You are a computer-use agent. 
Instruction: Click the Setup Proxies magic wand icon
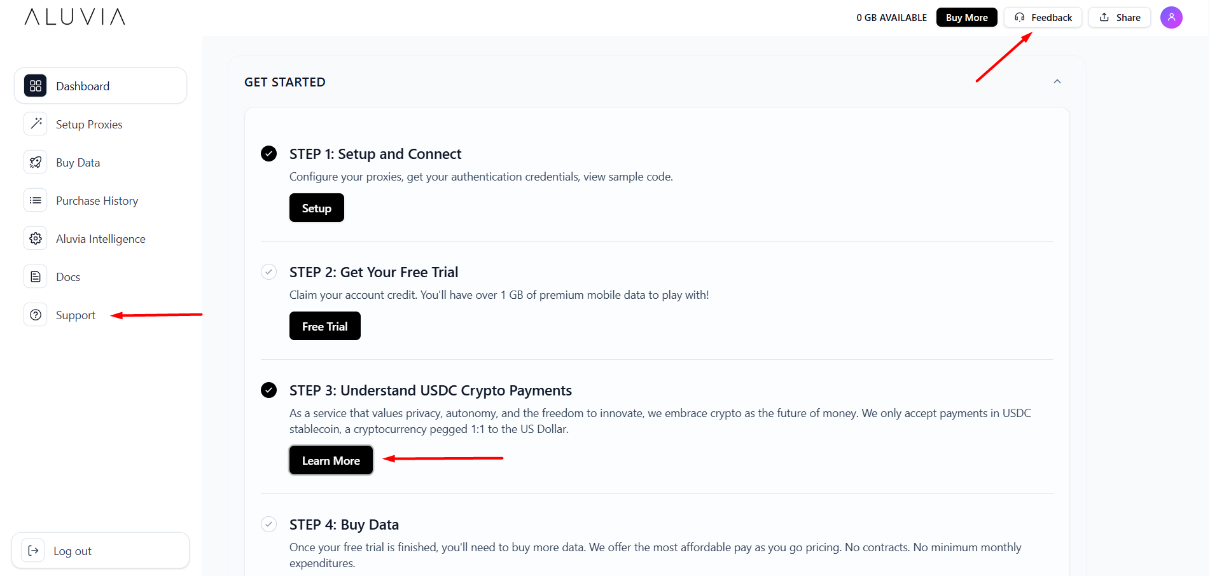(x=36, y=124)
